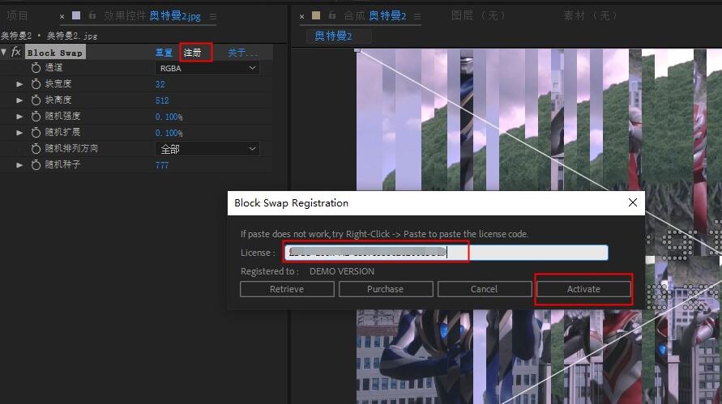Close the Block Swap Registration dialog
The image size is (722, 404).
point(633,202)
